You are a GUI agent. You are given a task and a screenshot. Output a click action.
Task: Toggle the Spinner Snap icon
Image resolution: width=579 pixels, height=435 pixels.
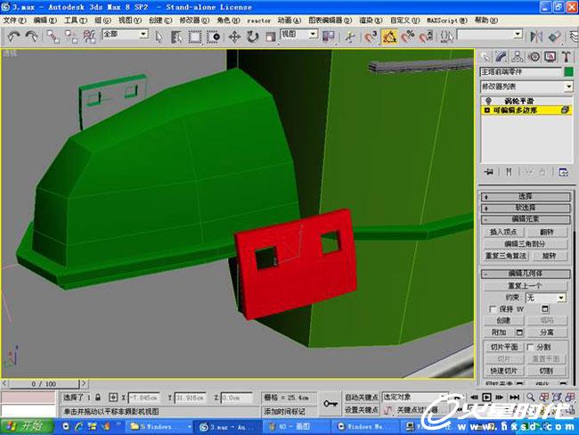tap(426, 37)
